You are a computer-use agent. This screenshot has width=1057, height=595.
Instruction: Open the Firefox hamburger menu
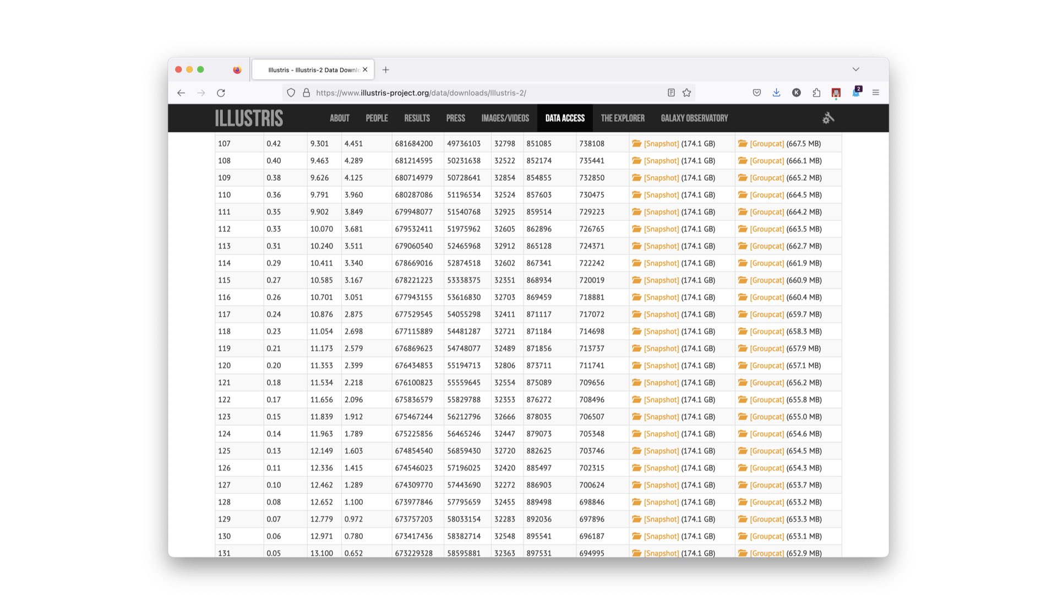(875, 93)
